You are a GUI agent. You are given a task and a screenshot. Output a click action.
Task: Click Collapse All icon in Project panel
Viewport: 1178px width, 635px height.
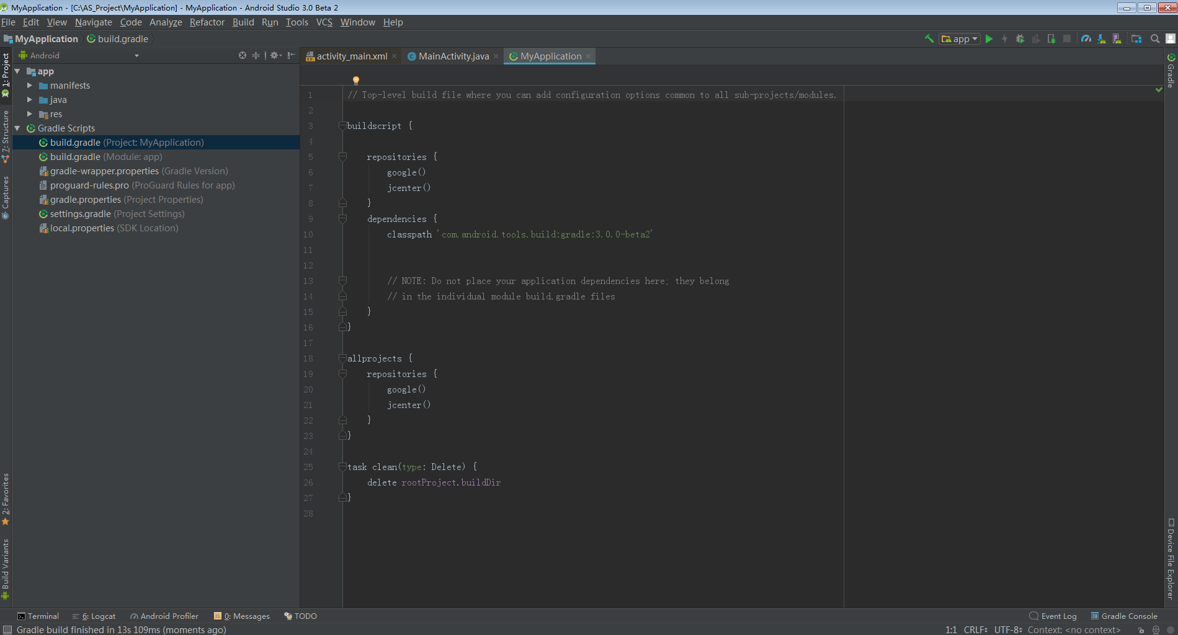click(256, 55)
